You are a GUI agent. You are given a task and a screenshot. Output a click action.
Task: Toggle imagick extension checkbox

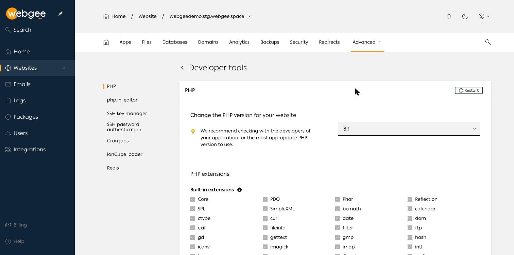[265, 247]
